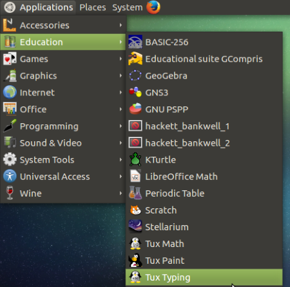Open GNS3 by its label
Screen dimensions: 290x287
[157, 93]
